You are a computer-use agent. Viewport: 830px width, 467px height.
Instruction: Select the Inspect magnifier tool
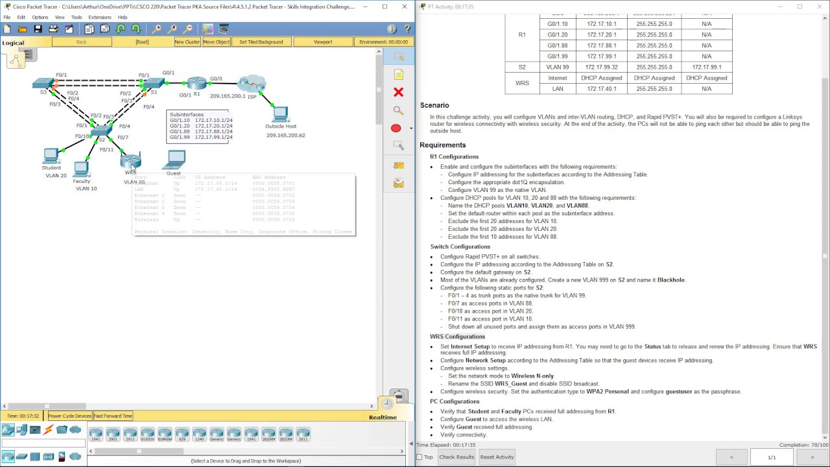point(398,111)
